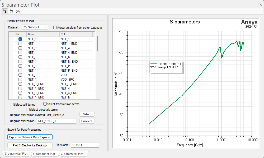
Task: Toggle logarithmic X-axis scale icon
Action: point(5,11)
